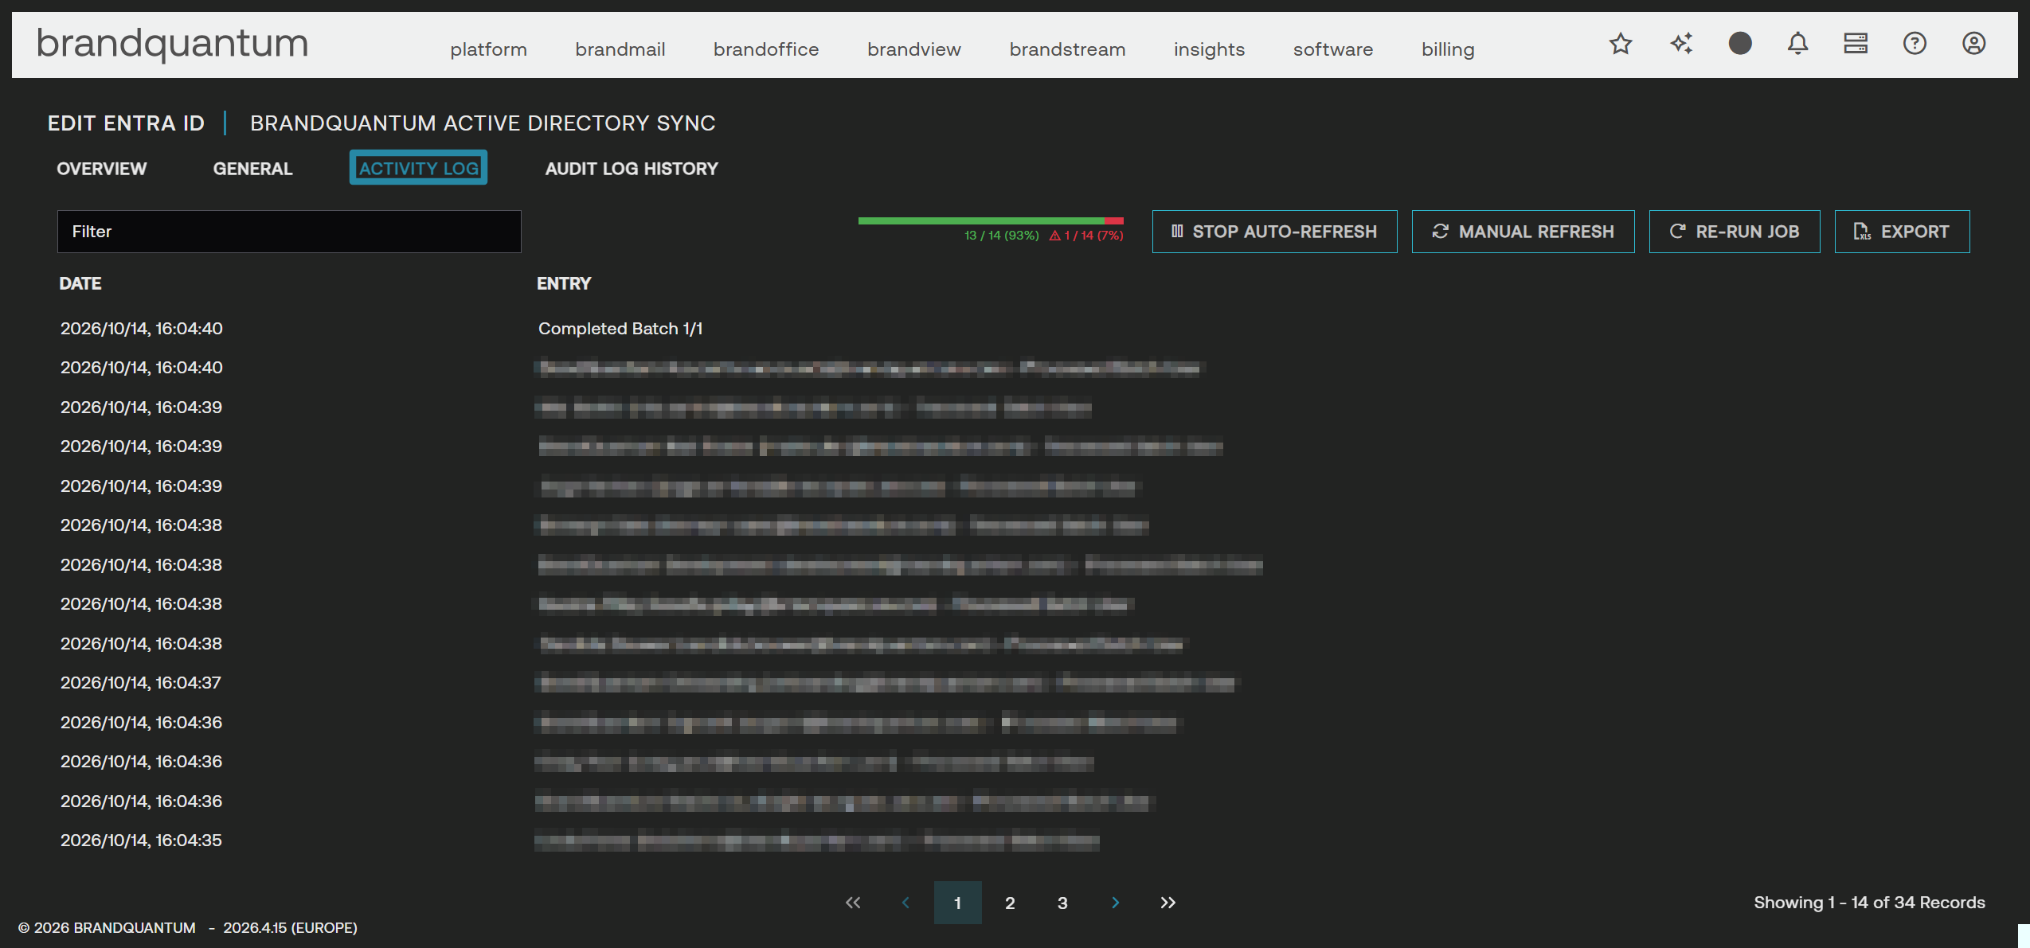The width and height of the screenshot is (2030, 948).
Task: Open the brandstream menu
Action: point(1066,49)
